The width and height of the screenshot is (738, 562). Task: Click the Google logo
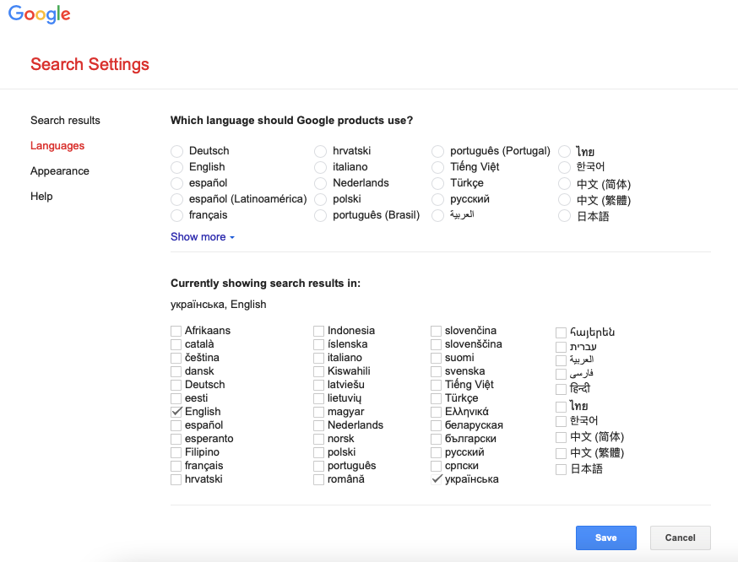coord(40,15)
